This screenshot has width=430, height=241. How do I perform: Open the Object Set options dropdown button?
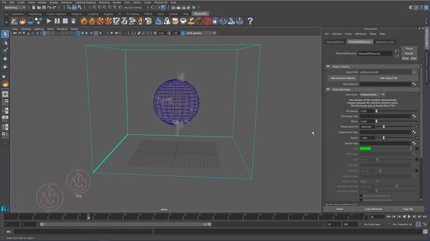pos(415,72)
